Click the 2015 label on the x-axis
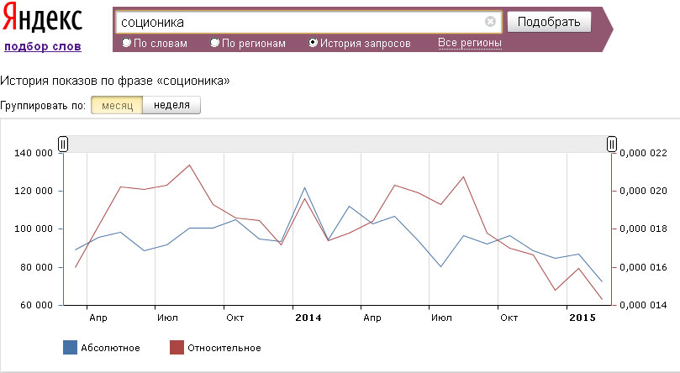The image size is (680, 373). (x=582, y=318)
